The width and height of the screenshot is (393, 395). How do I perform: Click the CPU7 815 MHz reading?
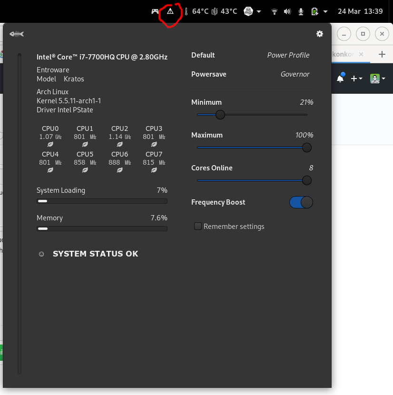coord(154,162)
